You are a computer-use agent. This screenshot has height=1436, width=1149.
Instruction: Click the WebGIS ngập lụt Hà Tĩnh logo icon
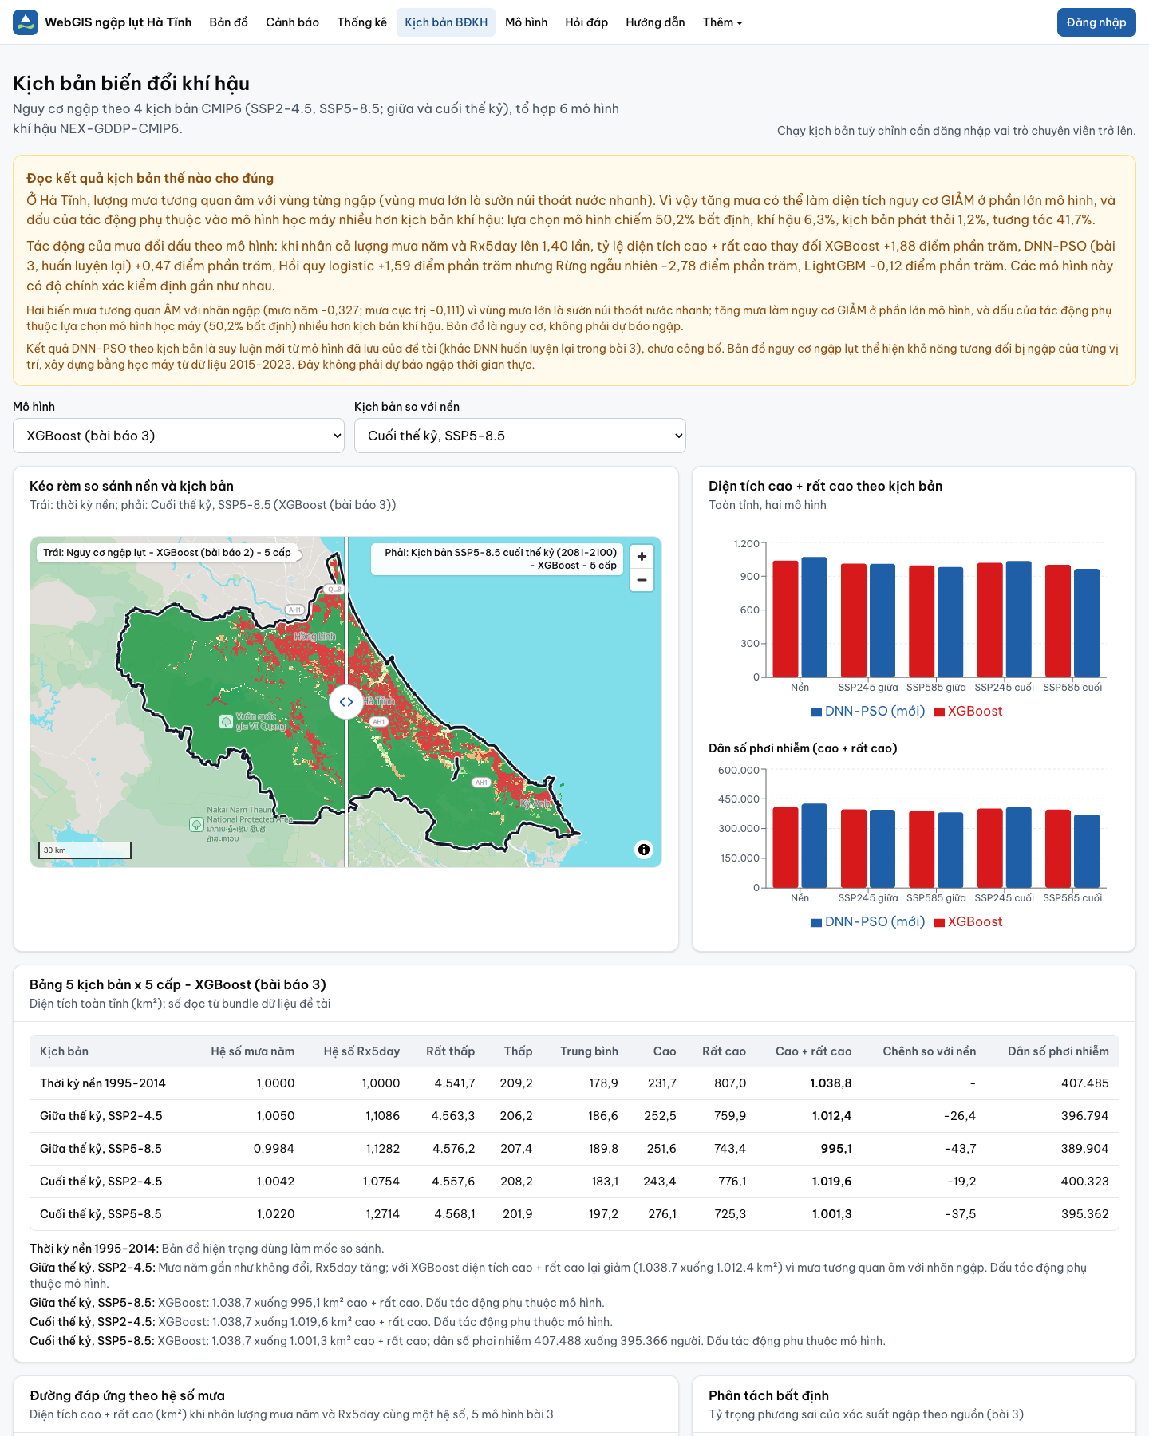[x=26, y=22]
